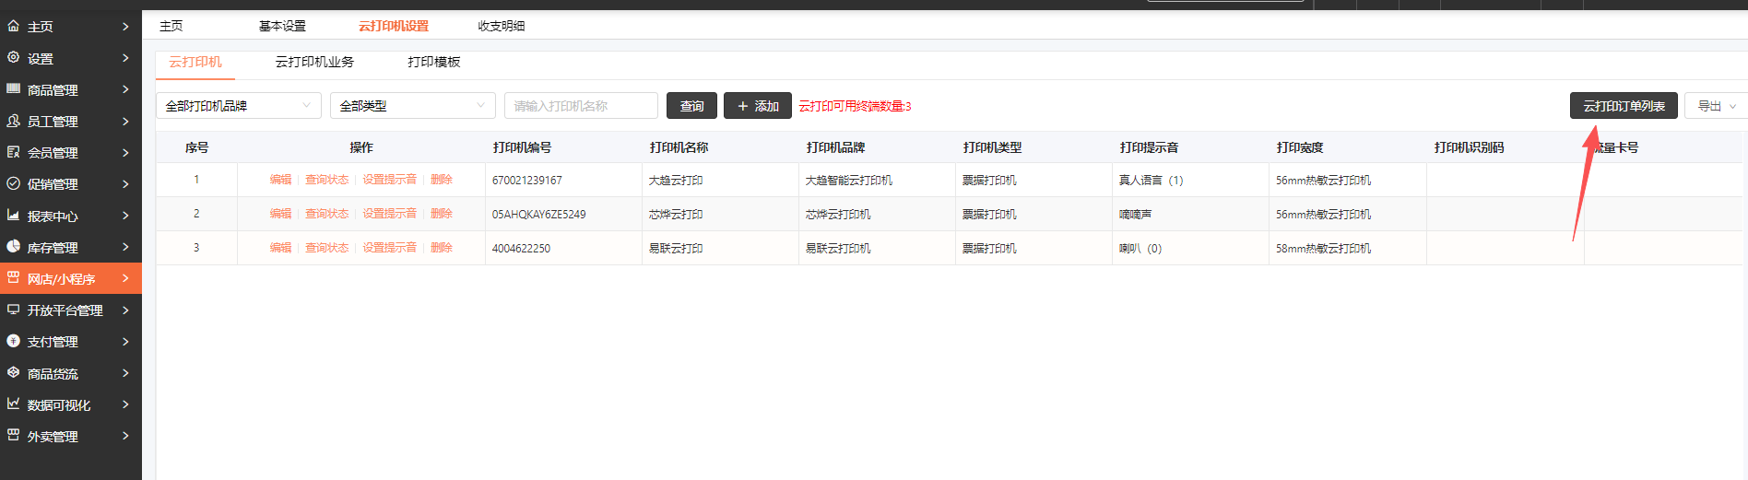The width and height of the screenshot is (1748, 480).
Task: Click the home icon in sidebar
Action: tap(13, 27)
